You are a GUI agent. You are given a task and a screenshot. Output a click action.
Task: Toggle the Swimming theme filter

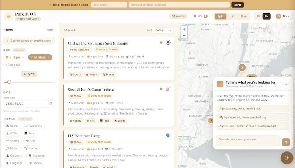click(34, 126)
